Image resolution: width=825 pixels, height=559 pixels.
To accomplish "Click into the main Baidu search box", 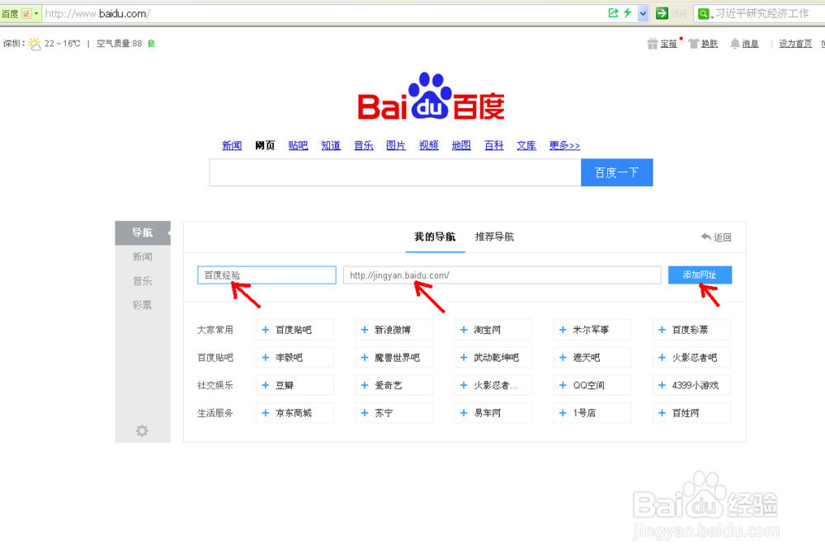I will tap(395, 172).
